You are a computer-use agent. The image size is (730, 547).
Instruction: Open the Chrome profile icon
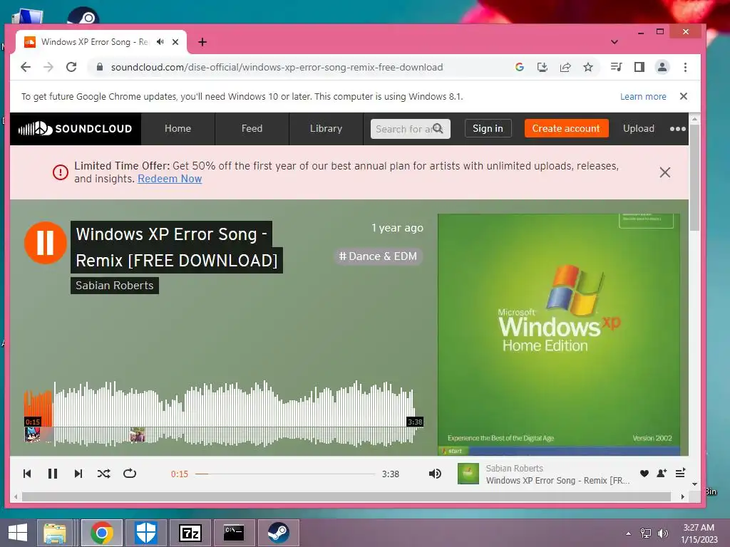tap(662, 67)
